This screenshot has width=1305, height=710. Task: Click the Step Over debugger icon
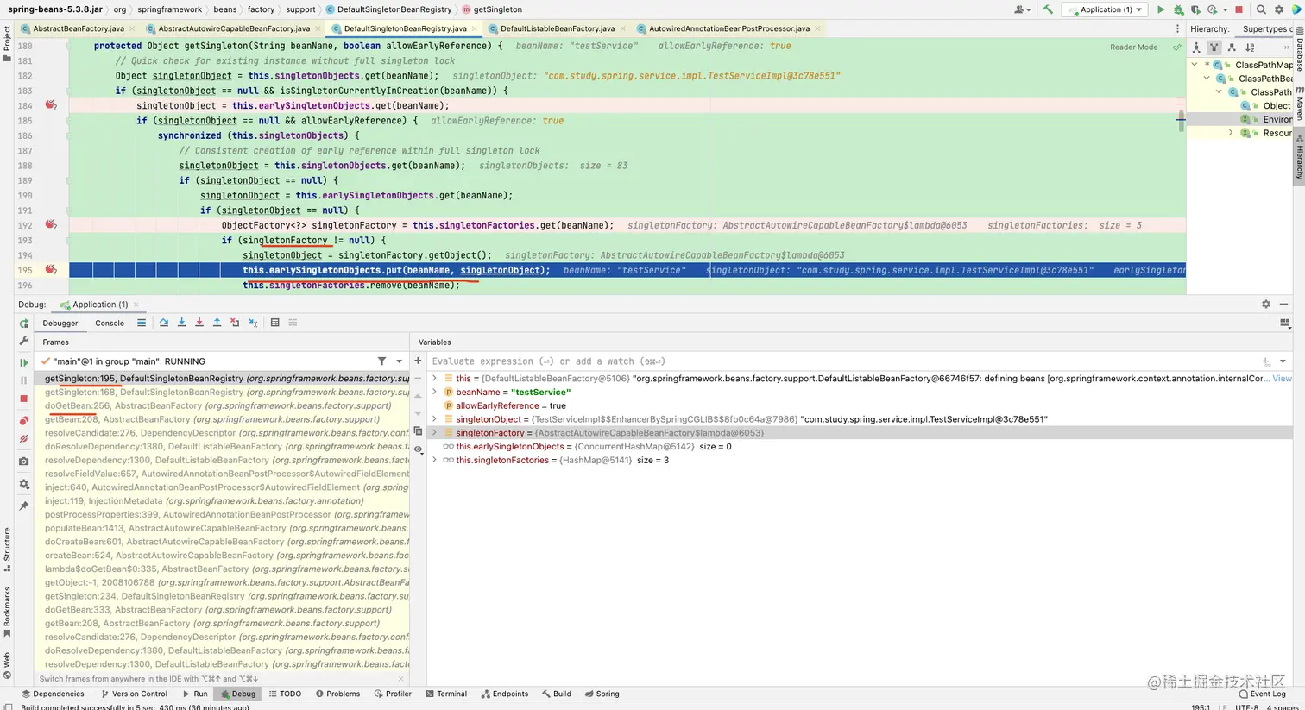[x=164, y=323]
